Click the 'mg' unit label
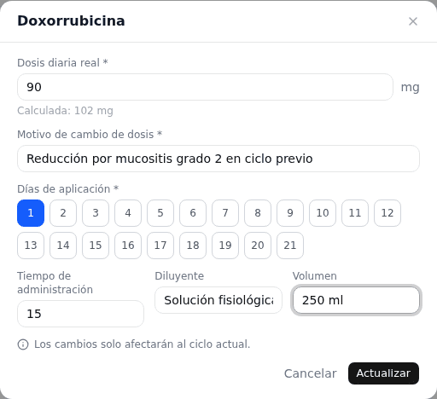This screenshot has width=437, height=399. point(410,88)
